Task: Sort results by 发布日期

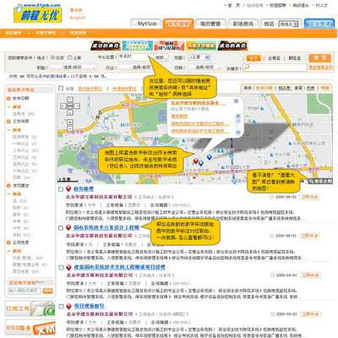Action: [x=264, y=88]
